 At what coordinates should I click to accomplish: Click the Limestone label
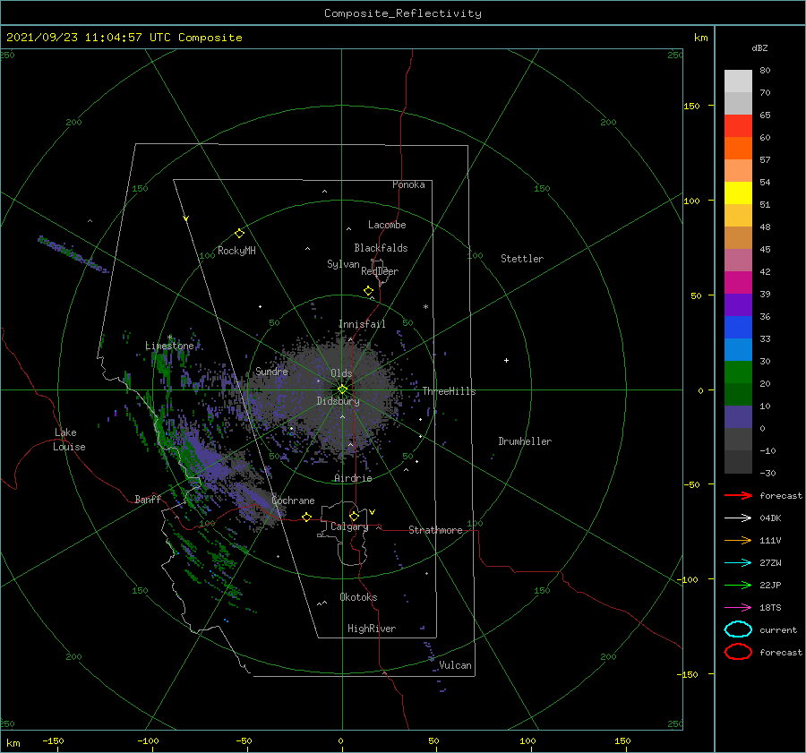pos(169,346)
